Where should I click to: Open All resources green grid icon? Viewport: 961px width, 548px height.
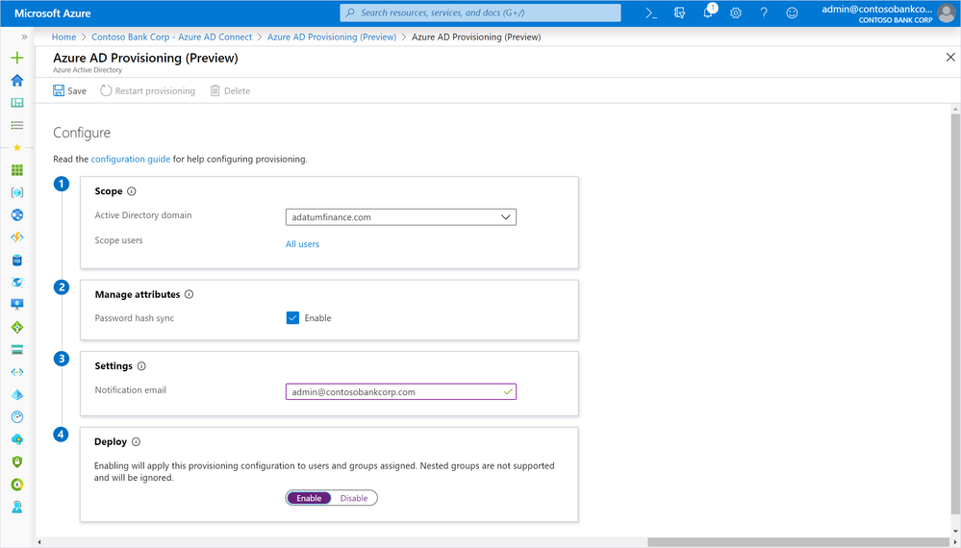[17, 170]
